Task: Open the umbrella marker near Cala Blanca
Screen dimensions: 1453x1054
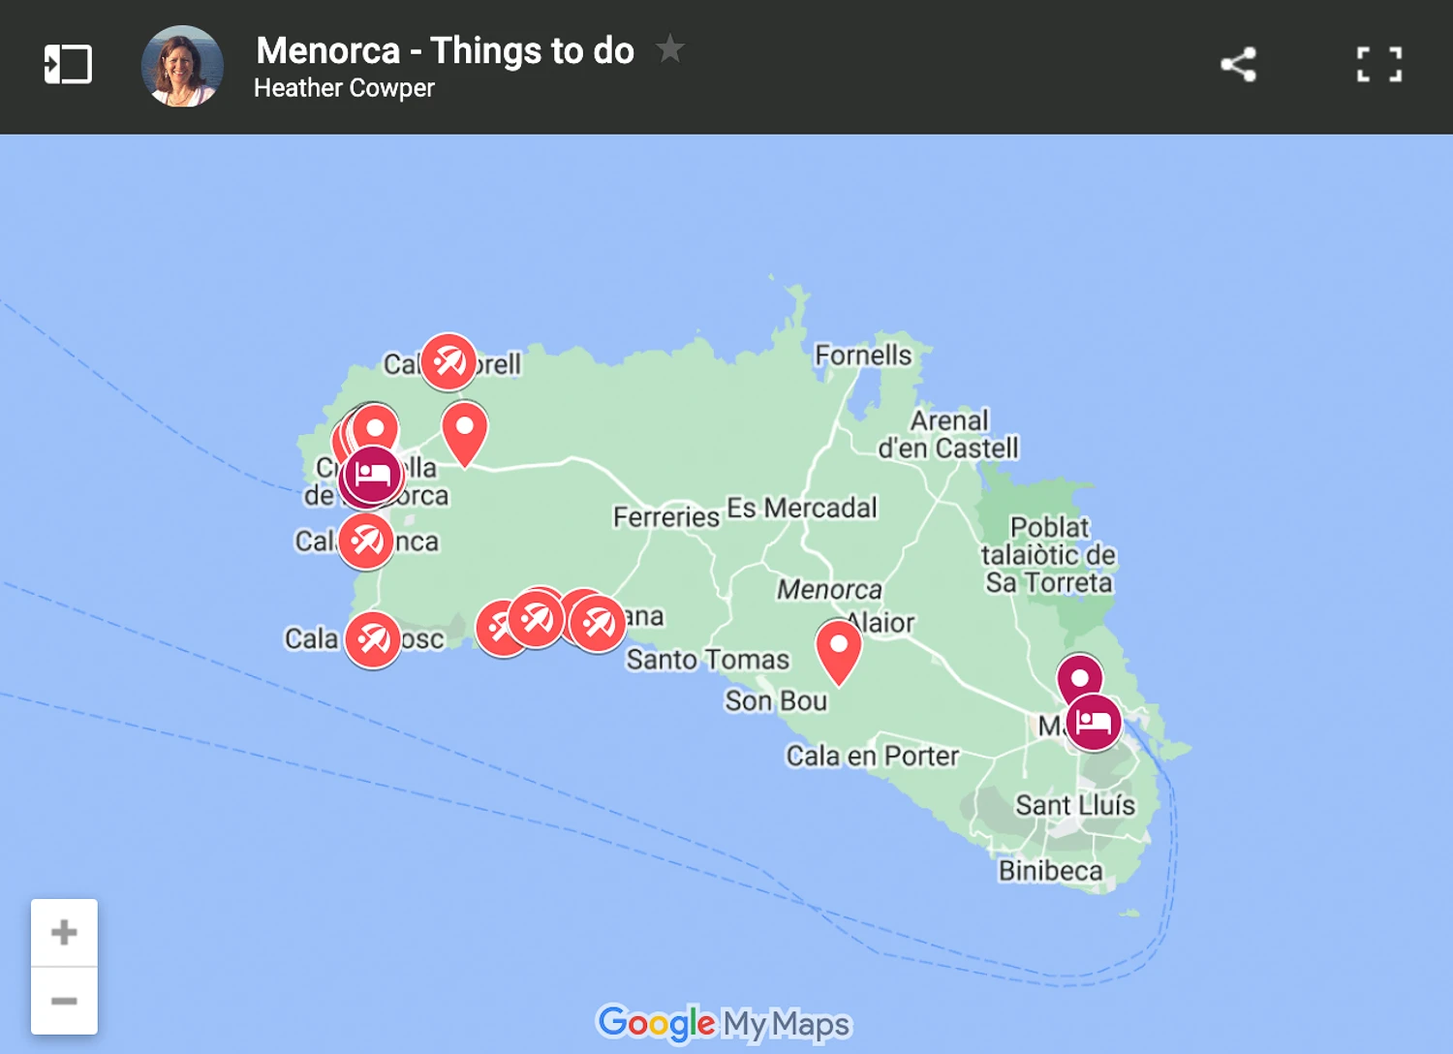Action: pos(365,541)
